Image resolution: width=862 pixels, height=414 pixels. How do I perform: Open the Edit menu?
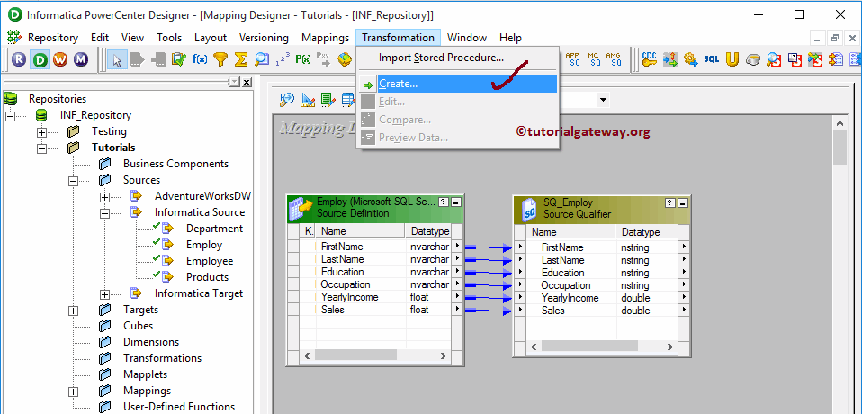(100, 38)
